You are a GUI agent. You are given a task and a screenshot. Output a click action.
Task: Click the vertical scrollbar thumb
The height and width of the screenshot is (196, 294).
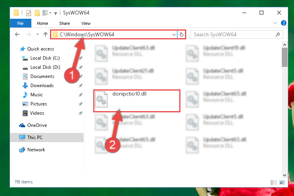pyautogui.click(x=284, y=57)
